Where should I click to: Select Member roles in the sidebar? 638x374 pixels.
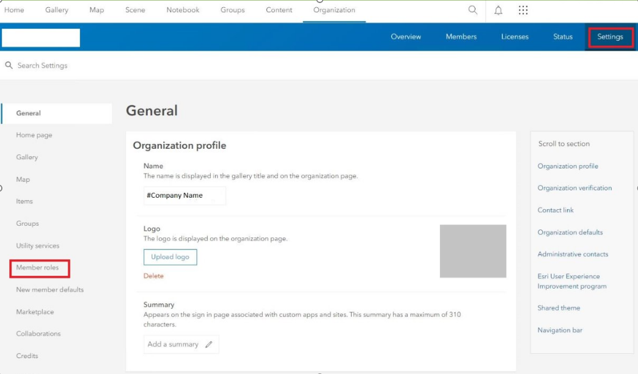[37, 268]
